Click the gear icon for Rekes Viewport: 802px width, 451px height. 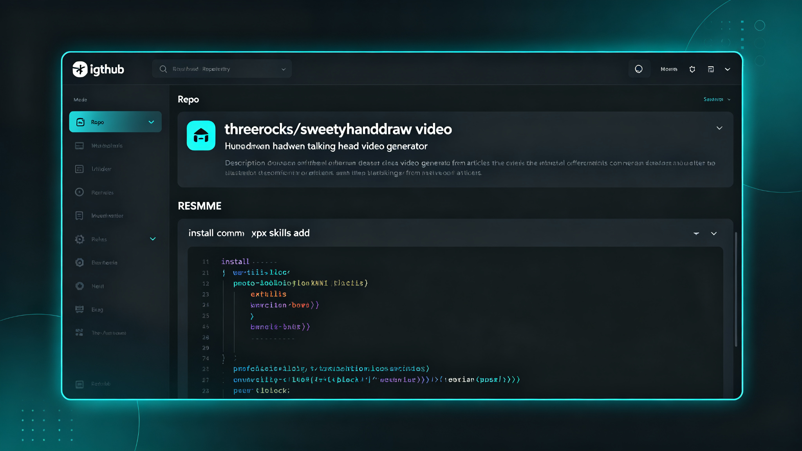pos(79,239)
